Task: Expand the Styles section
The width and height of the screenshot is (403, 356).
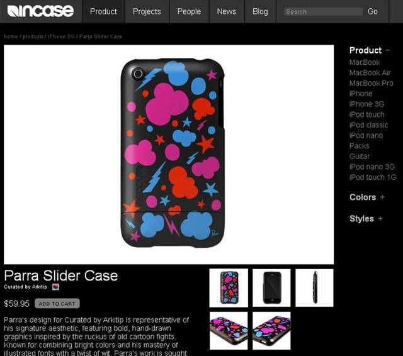Action: 380,218
